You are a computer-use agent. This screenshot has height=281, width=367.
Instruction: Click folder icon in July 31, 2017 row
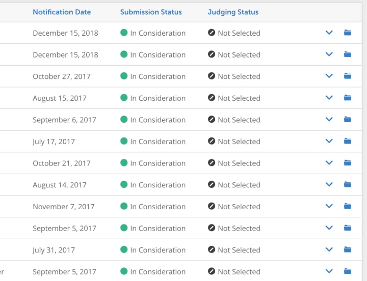pyautogui.click(x=348, y=250)
